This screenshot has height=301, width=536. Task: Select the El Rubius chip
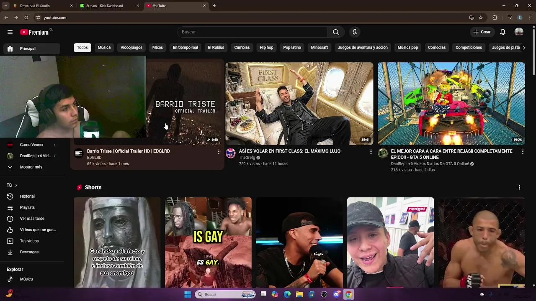(x=216, y=48)
